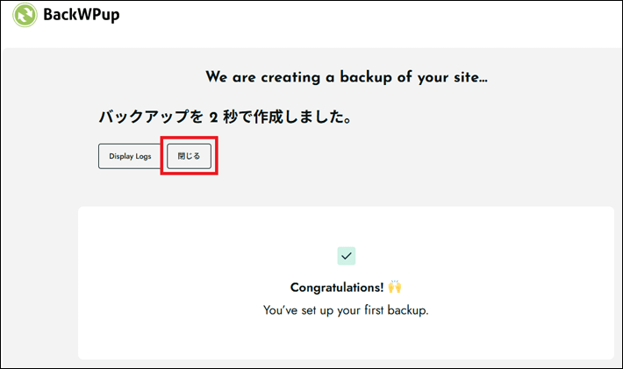Screen dimensions: 623x369
Task: Click the Japanese backup completed message
Action: pyautogui.click(x=224, y=117)
